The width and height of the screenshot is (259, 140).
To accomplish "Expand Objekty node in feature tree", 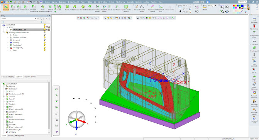I will pos(3,86).
